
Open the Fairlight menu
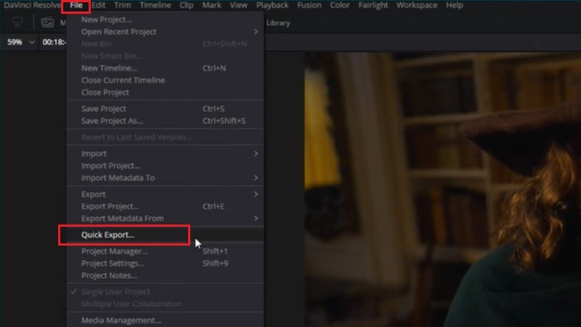click(x=373, y=5)
